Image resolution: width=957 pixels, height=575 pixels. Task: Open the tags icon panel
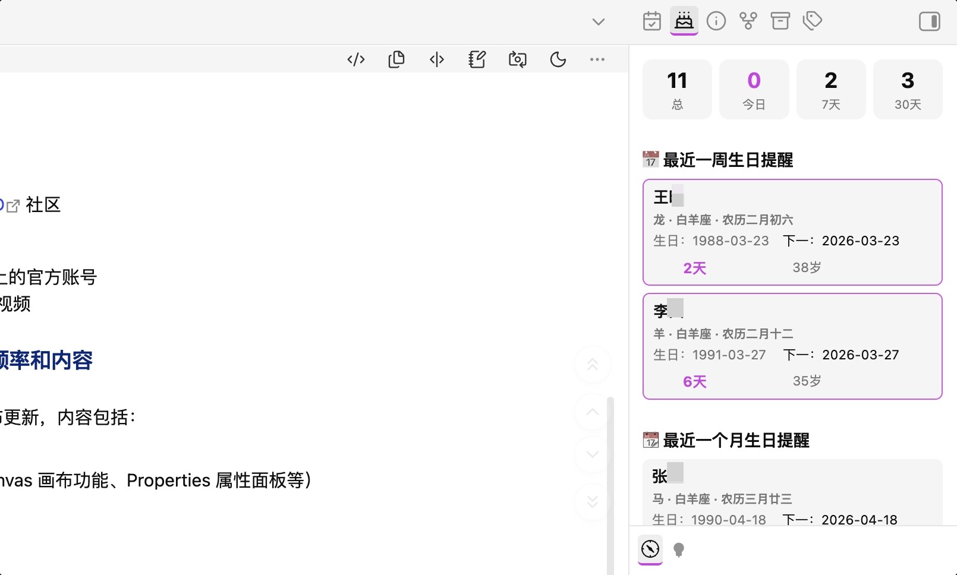pyautogui.click(x=813, y=21)
